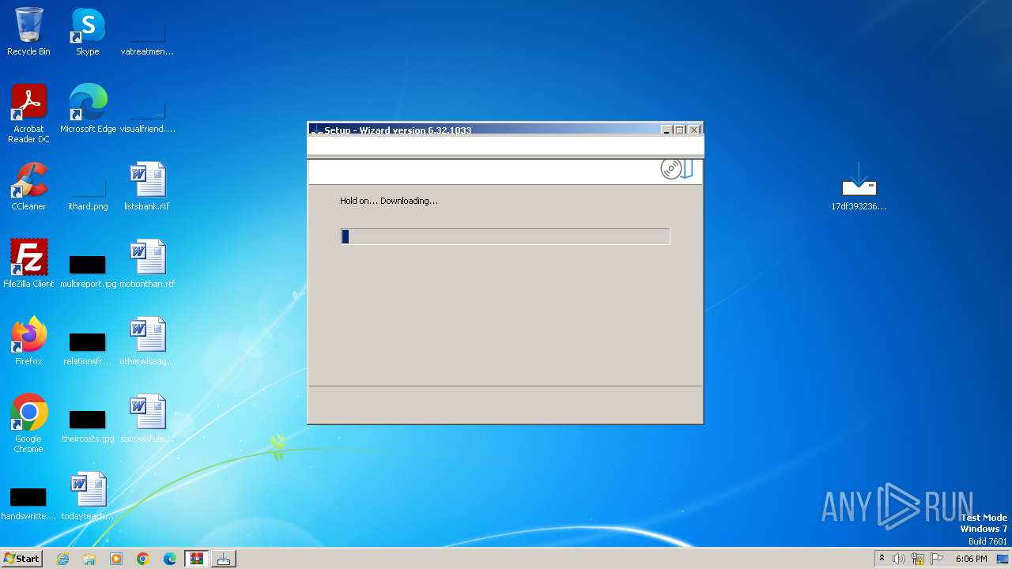Select the successfulsl... document icon
This screenshot has width=1012, height=569.
coord(147,419)
